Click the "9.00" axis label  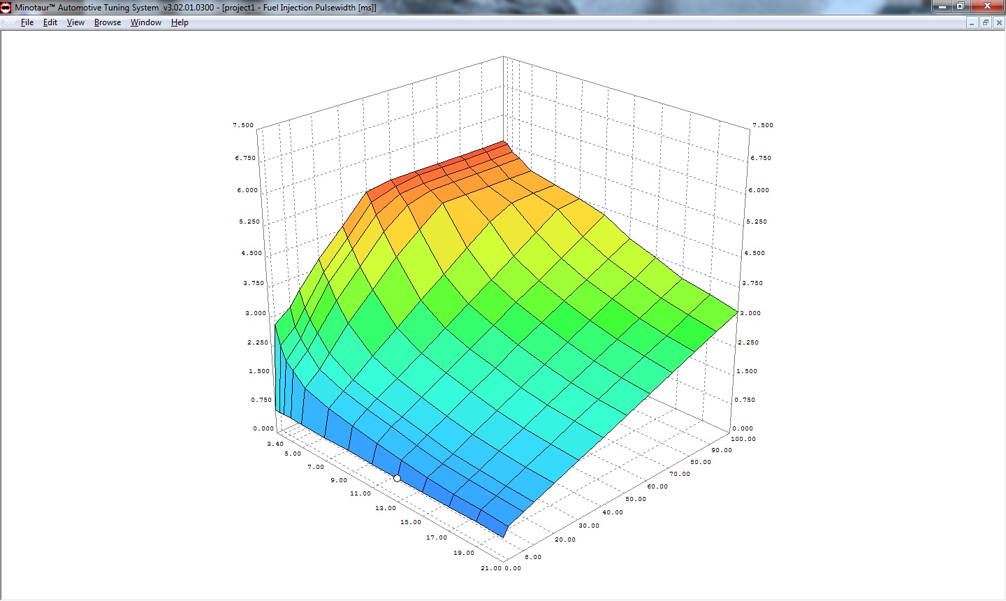pos(339,480)
